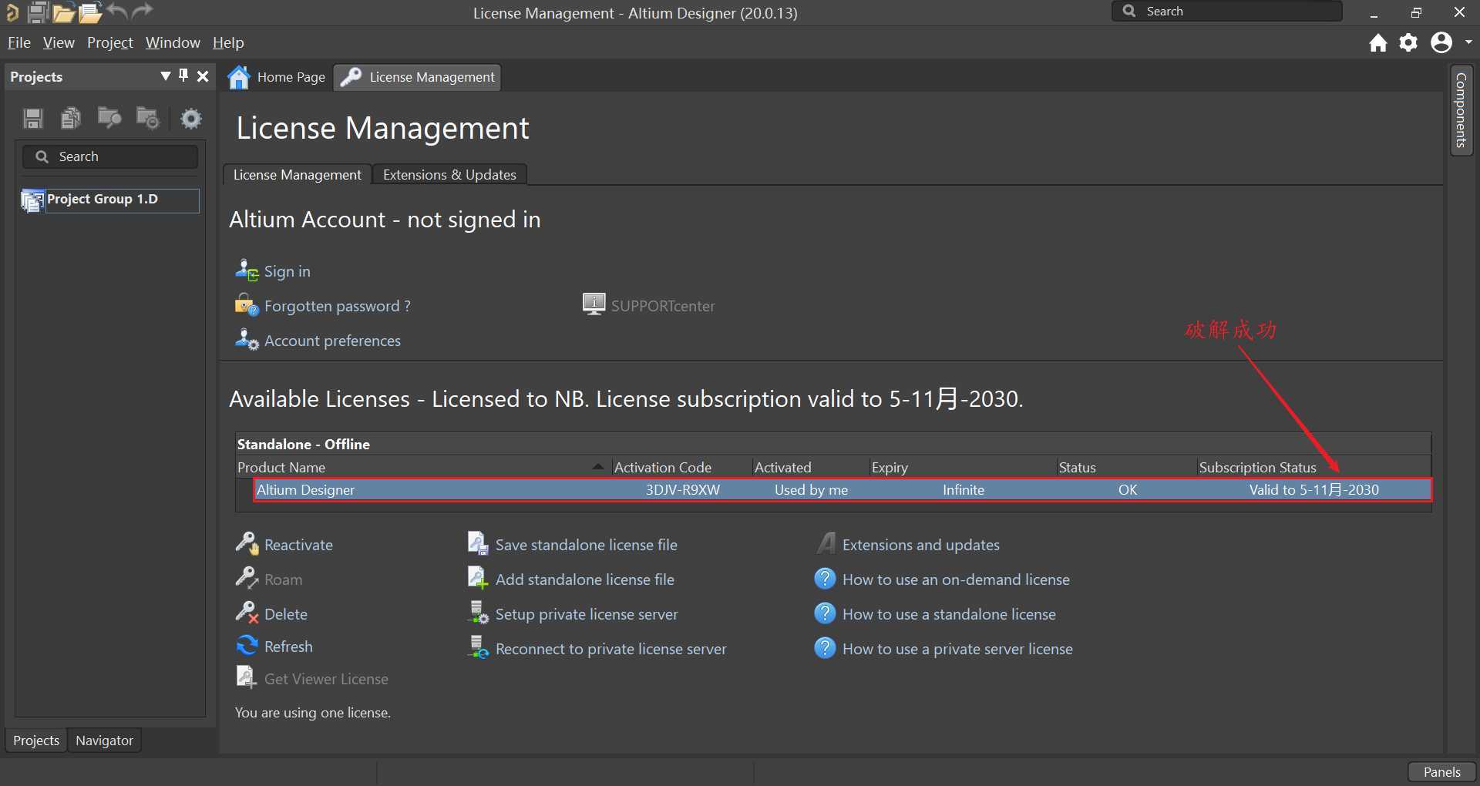1480x786 pixels.
Task: Click the Refresh link
Action: click(288, 647)
